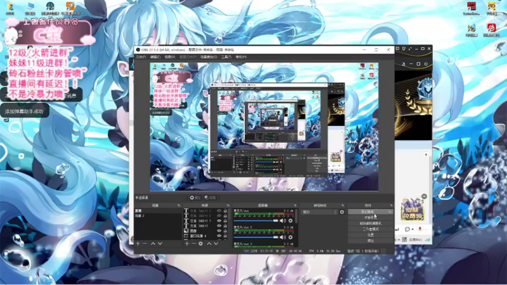The width and height of the screenshot is (507, 285).
Task: Open settings gear for 麦克风/Aux 2 channel
Action: click(290, 237)
